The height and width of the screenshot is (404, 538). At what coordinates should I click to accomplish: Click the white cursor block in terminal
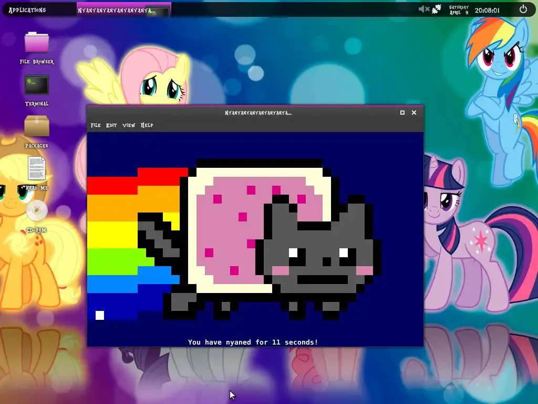[x=100, y=315]
